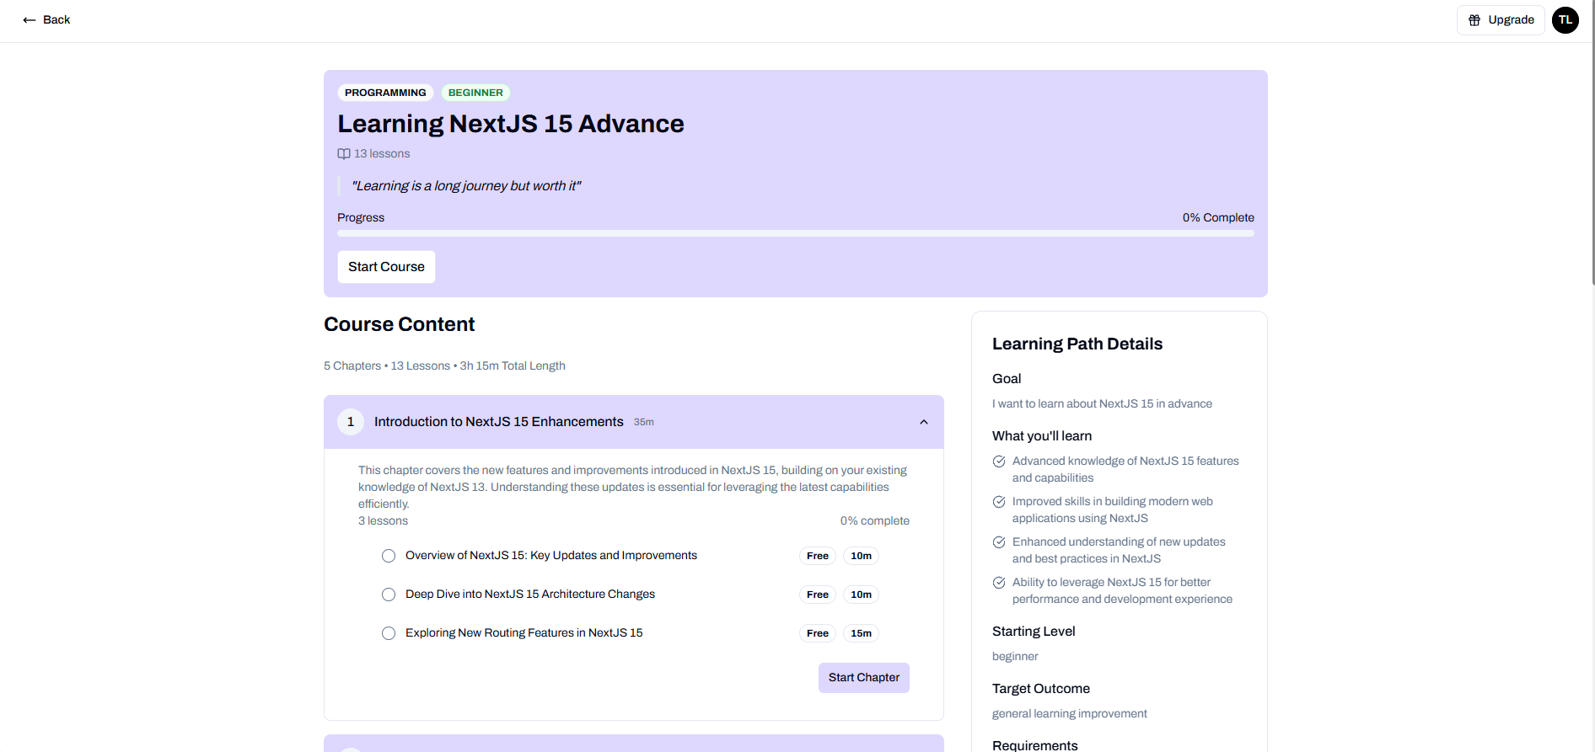Screen dimensions: 1595x752
Task: Click the Starting Level heading
Action: [1034, 632]
